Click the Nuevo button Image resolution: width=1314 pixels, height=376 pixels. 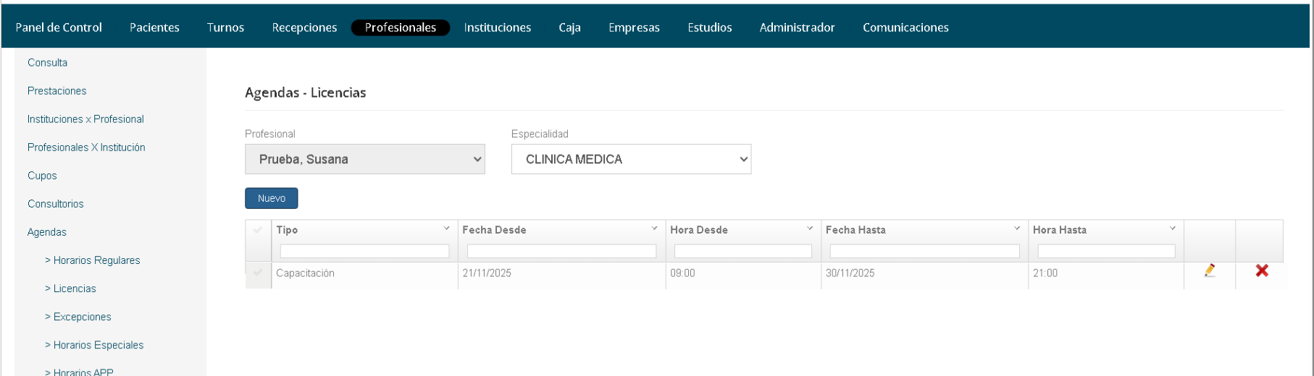(x=271, y=198)
